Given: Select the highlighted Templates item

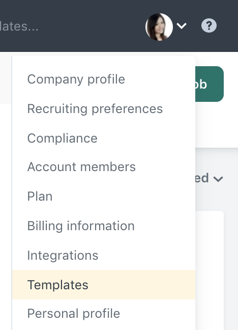Looking at the screenshot, I should 104,285.
